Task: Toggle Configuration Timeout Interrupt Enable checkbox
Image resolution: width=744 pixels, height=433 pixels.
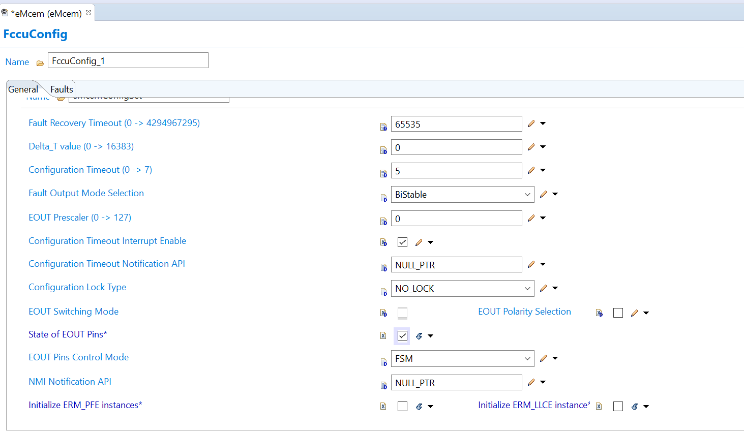Action: click(402, 242)
